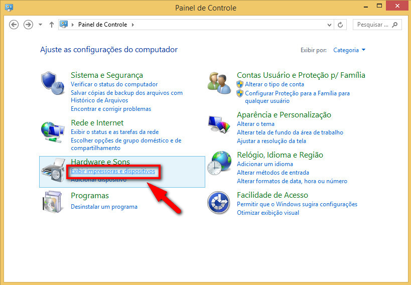Click the Relógio globe and clock icon
The height and width of the screenshot is (285, 411).
pos(219,163)
